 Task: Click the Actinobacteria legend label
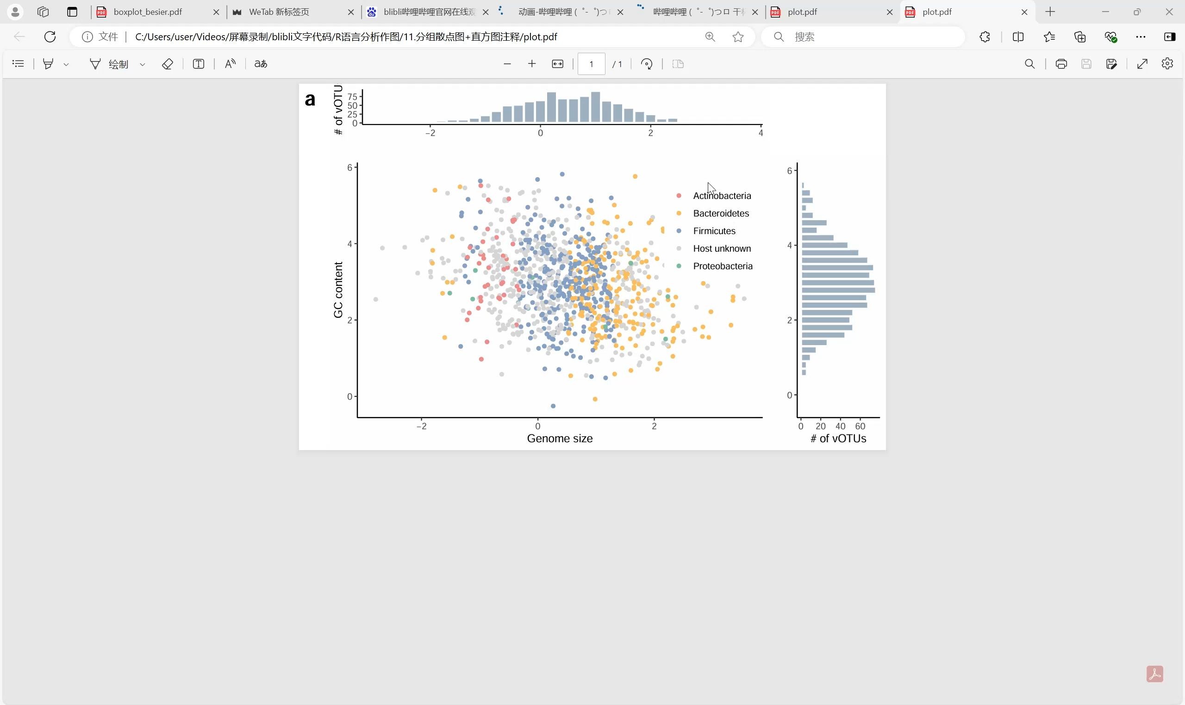pos(722,196)
